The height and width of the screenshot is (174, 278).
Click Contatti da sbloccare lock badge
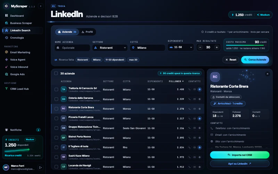click(x=226, y=97)
